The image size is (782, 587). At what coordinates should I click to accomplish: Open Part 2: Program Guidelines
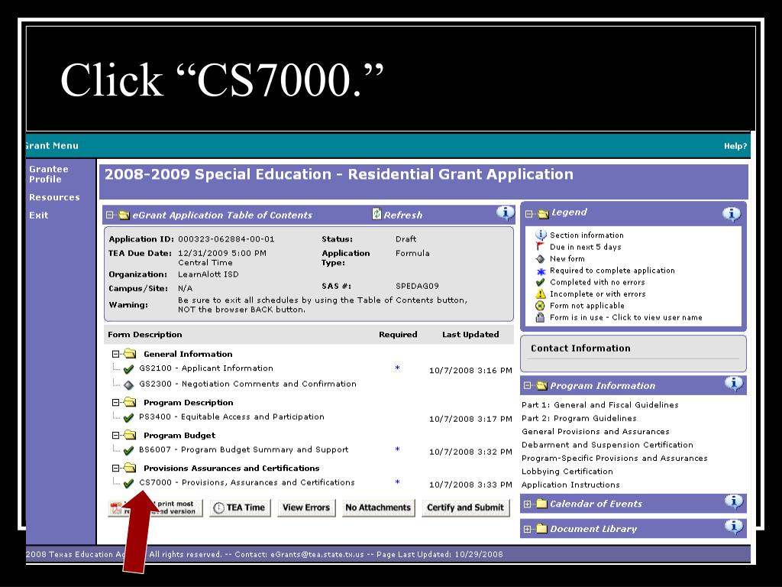579,418
